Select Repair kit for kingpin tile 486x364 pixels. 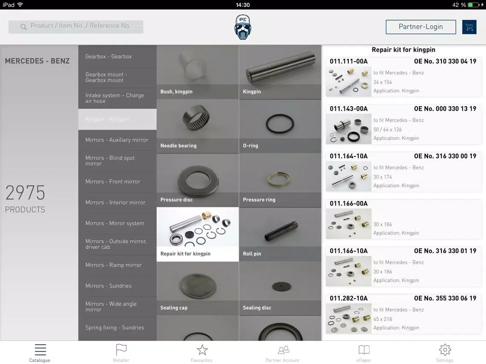(198, 234)
